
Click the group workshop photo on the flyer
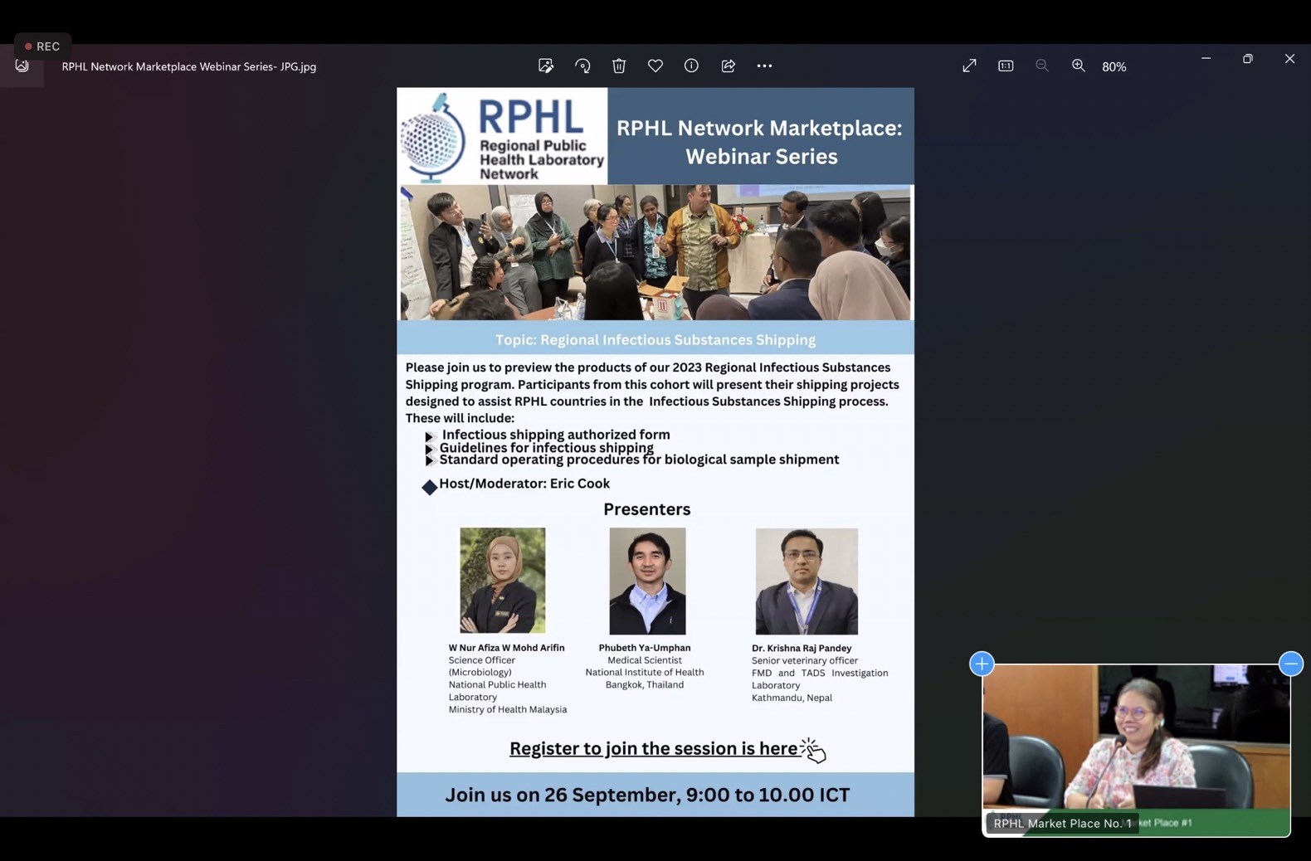[x=655, y=252]
